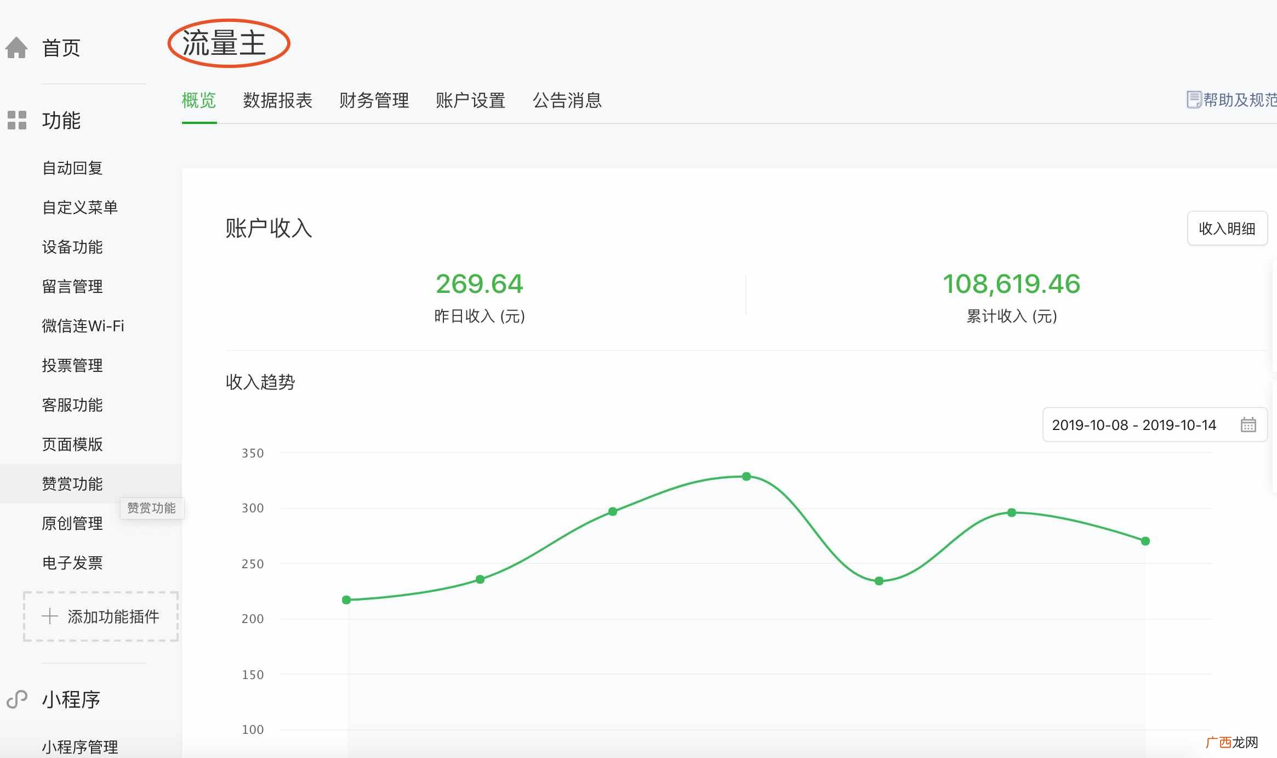Open 页面模版
Image resolution: width=1277 pixels, height=758 pixels.
point(72,444)
